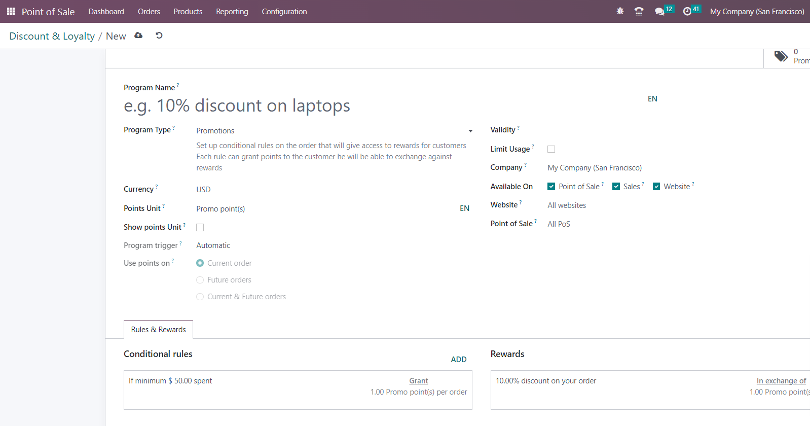This screenshot has width=810, height=426.
Task: Open the support headset icon
Action: tap(639, 11)
